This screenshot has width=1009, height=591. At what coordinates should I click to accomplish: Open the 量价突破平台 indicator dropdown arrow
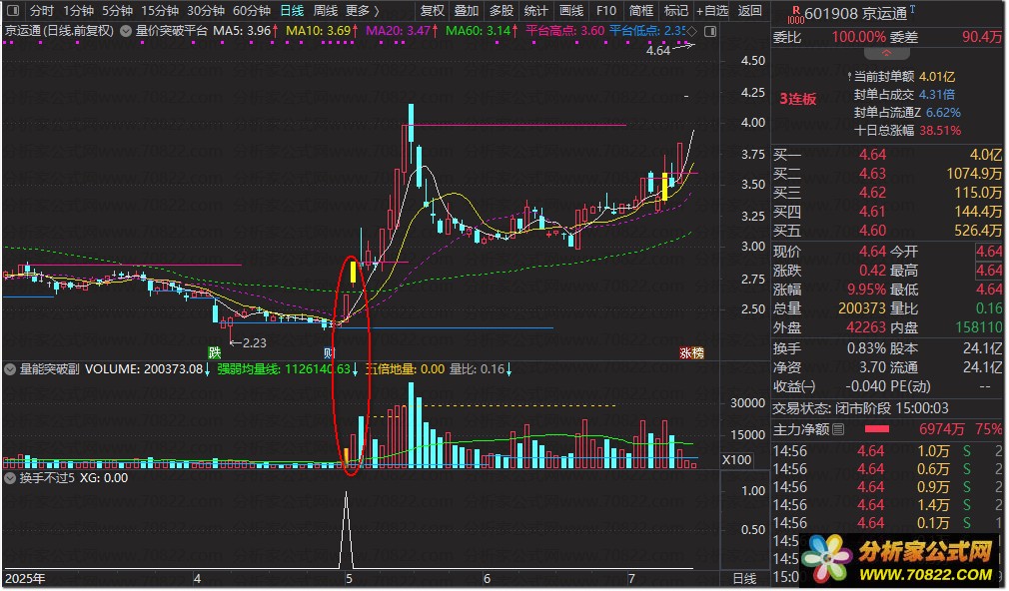(x=126, y=30)
